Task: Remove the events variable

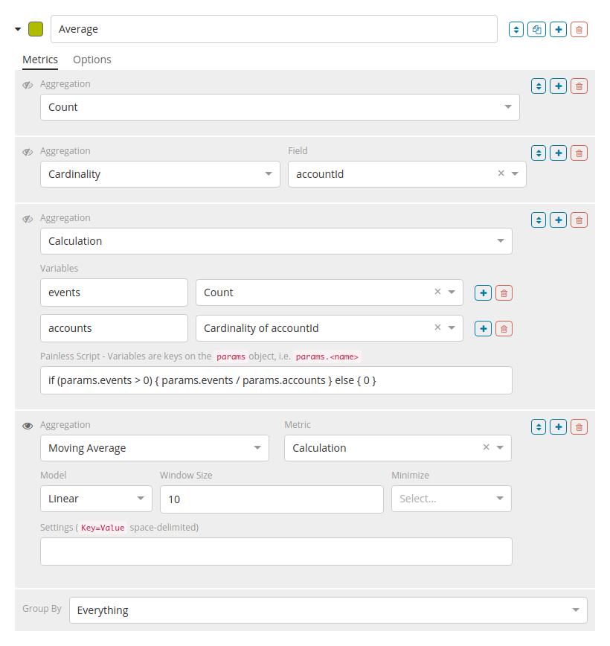Action: [504, 293]
